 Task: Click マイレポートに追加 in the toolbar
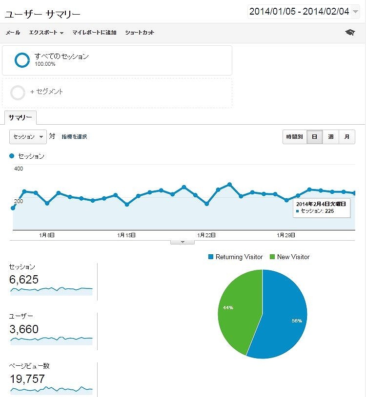coord(94,33)
